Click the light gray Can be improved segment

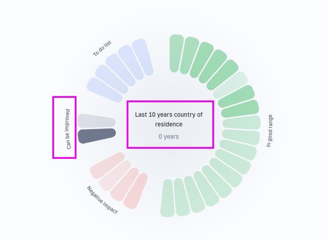point(96,121)
